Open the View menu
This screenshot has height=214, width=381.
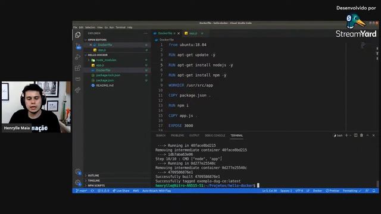click(100, 27)
